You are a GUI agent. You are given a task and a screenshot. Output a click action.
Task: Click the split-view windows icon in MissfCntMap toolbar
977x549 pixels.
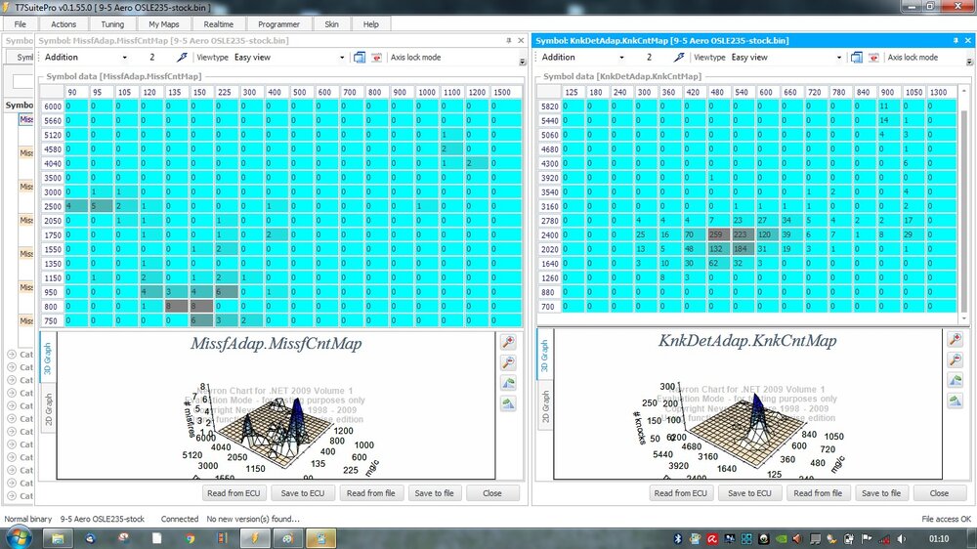(360, 58)
